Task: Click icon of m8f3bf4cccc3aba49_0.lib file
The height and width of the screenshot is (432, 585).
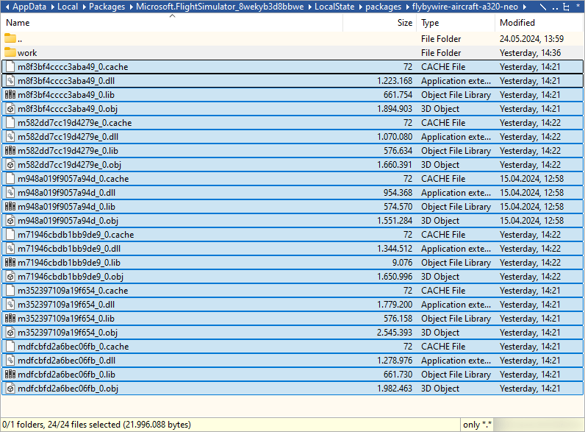Action: pos(10,94)
